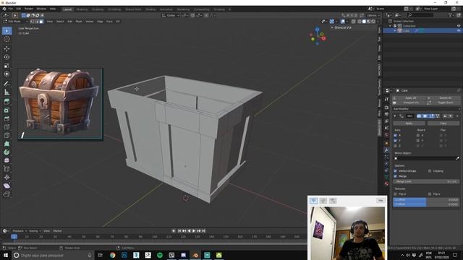Switch to face select mode
This screenshot has height=260, width=463.
[x=41, y=22]
